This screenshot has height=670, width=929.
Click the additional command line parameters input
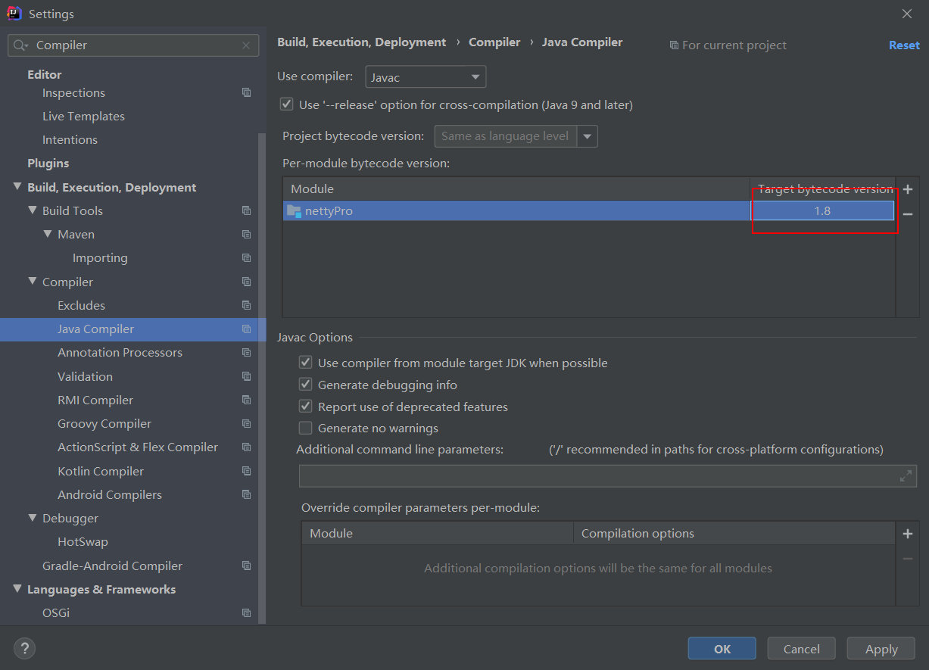(598, 476)
